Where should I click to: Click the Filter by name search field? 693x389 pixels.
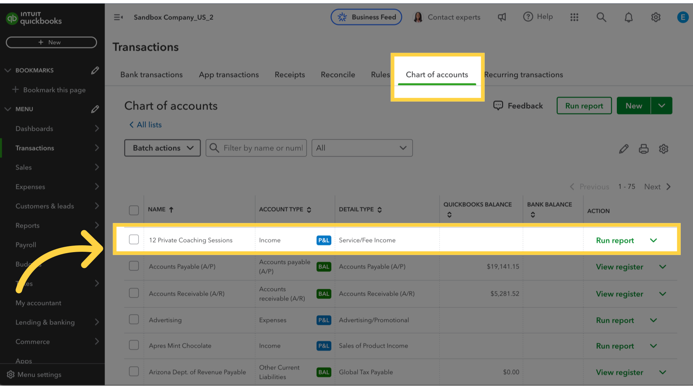(256, 148)
